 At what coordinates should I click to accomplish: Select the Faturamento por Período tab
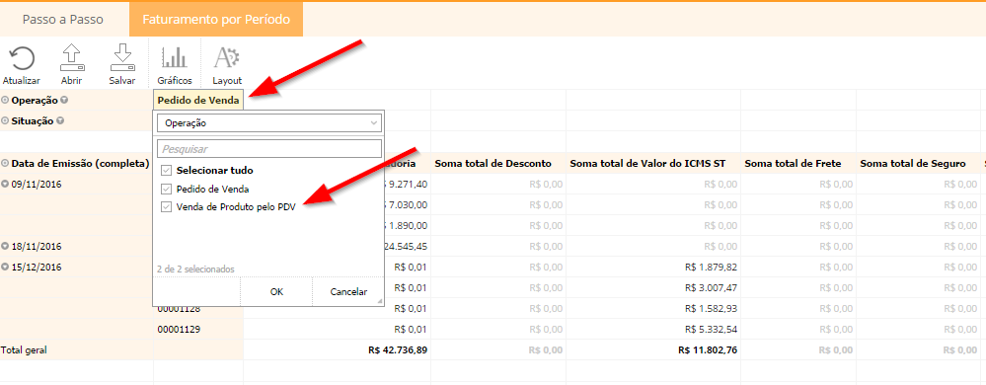tap(216, 20)
